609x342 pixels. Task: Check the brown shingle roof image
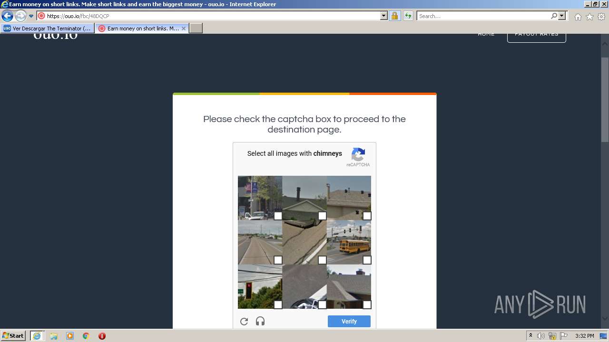pyautogui.click(x=349, y=198)
